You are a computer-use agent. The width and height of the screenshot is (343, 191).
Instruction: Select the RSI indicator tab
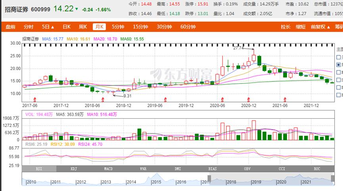click(39, 168)
